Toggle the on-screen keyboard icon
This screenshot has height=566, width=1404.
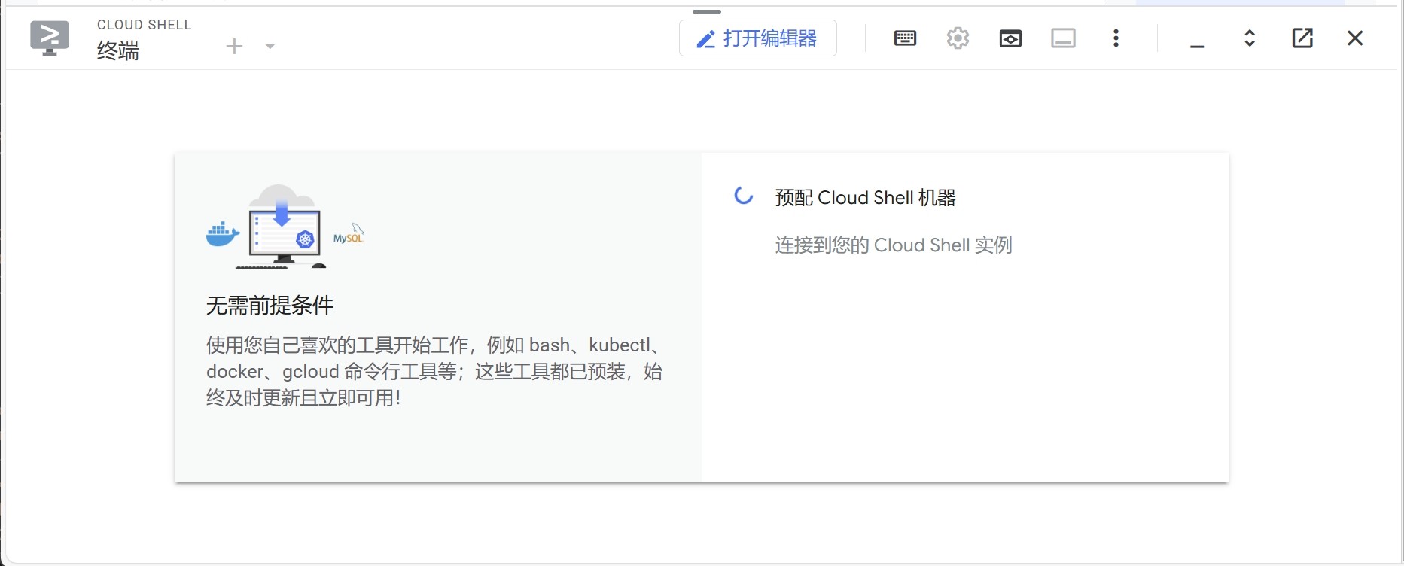[905, 38]
